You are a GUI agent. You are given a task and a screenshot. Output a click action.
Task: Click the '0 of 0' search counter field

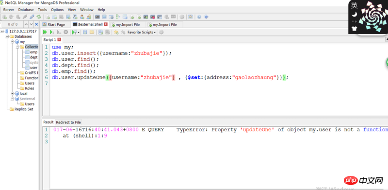coord(13,24)
